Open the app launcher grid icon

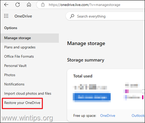tap(6, 16)
